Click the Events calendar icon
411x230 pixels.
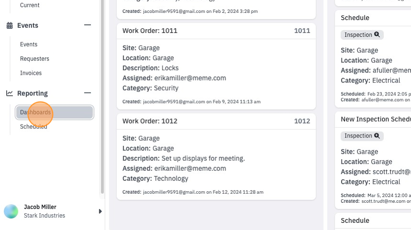point(10,25)
